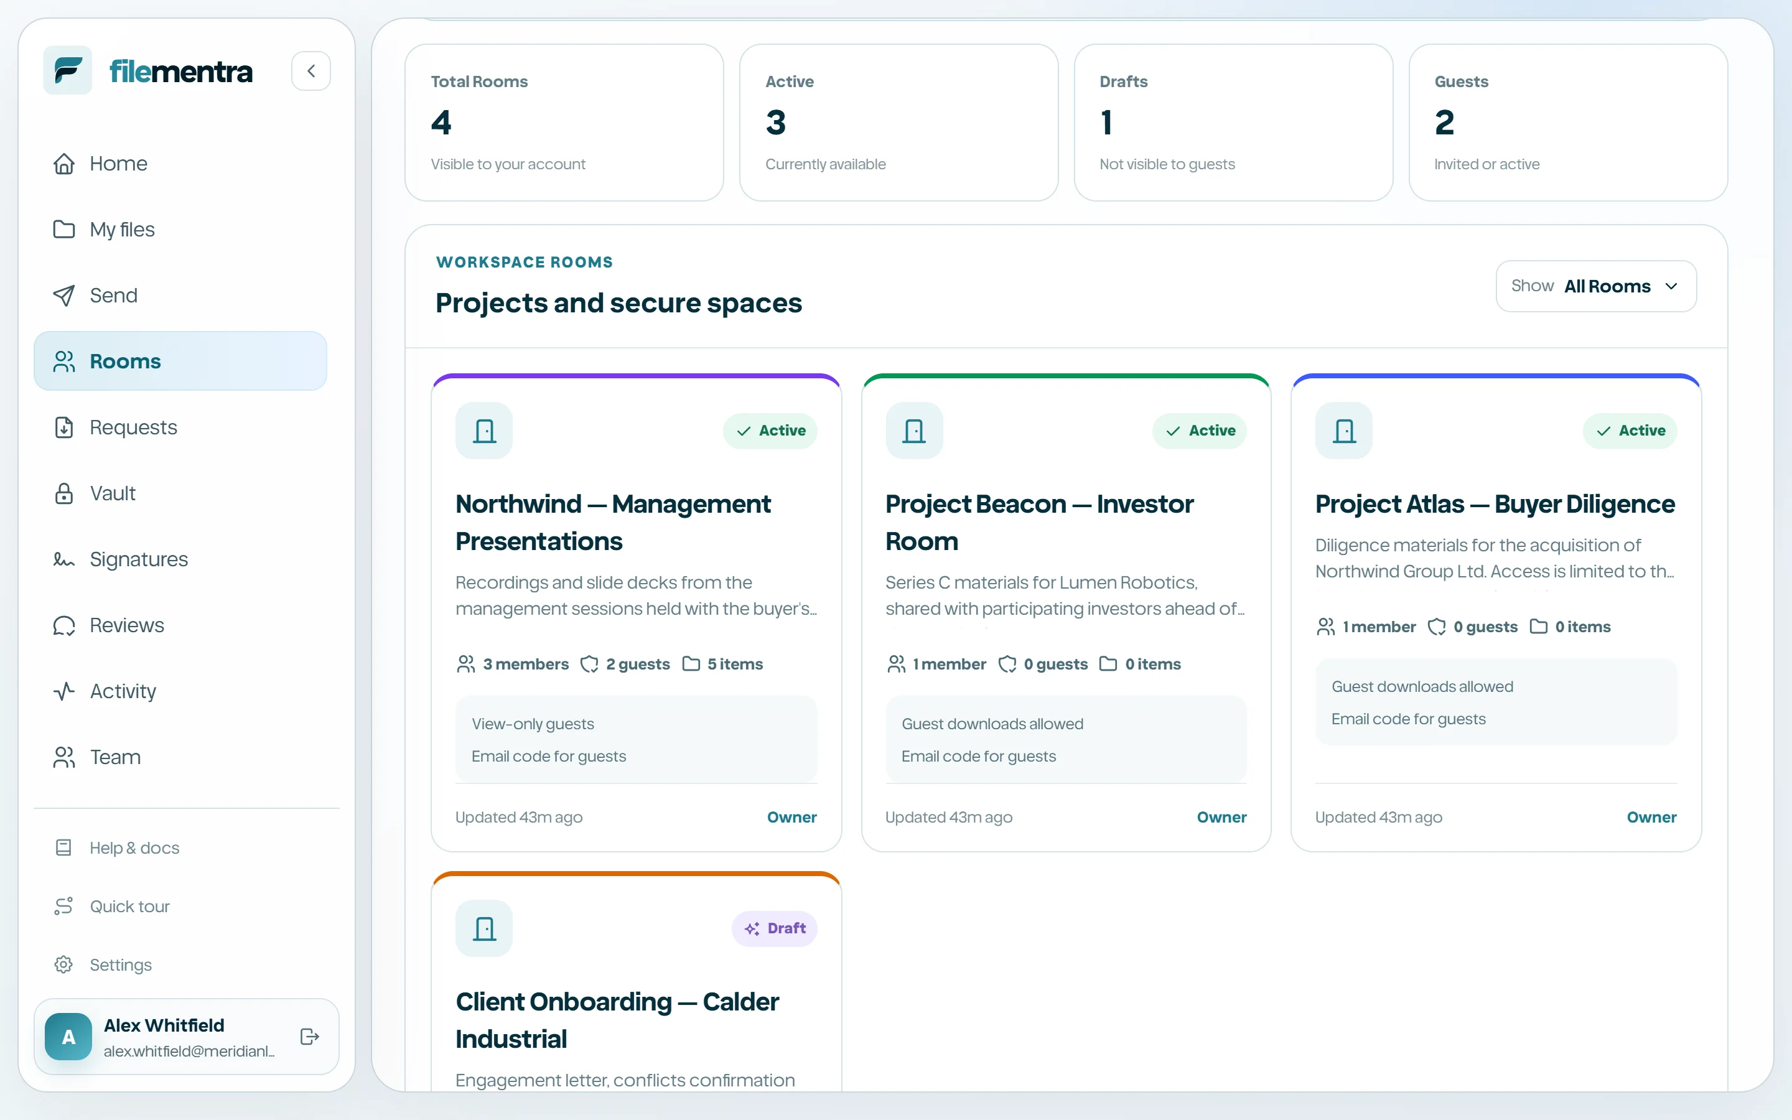Click the Requests document icon
The image size is (1792, 1120).
[x=65, y=427]
